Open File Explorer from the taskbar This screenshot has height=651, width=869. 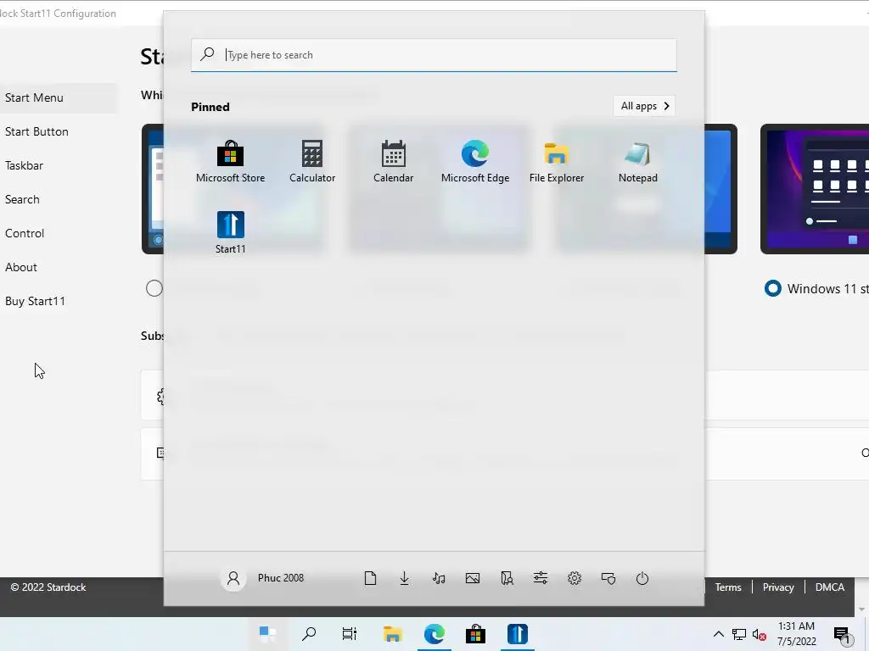392,634
